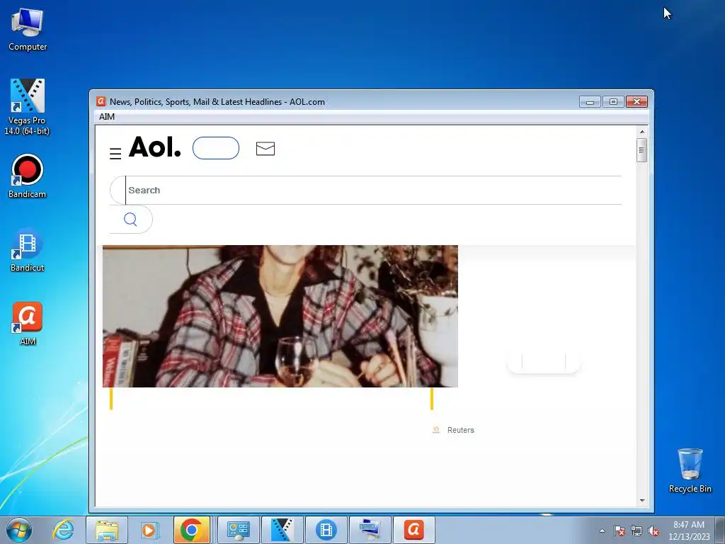Switch to AIM in the taskbar
Image resolution: width=725 pixels, height=544 pixels.
(x=413, y=530)
